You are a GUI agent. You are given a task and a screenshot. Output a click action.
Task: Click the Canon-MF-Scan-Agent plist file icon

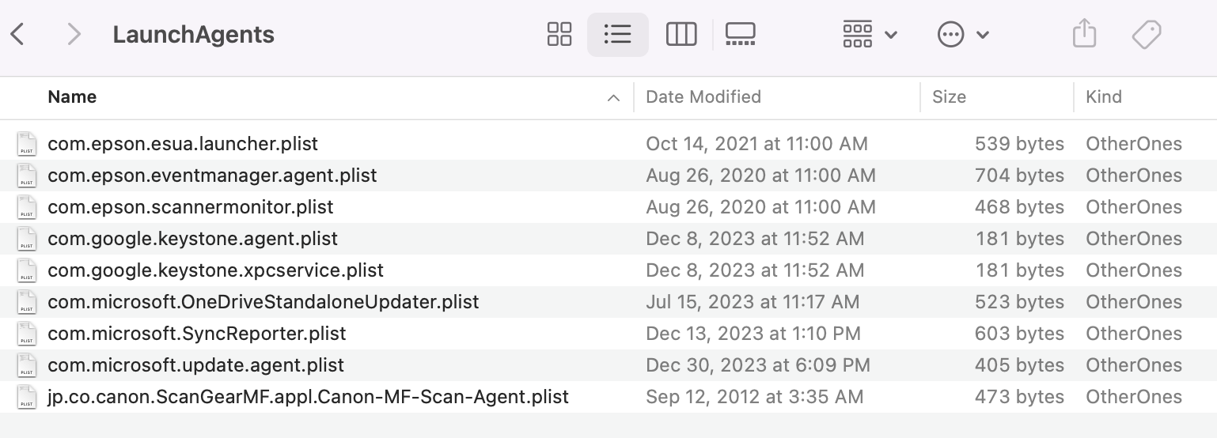click(x=27, y=397)
